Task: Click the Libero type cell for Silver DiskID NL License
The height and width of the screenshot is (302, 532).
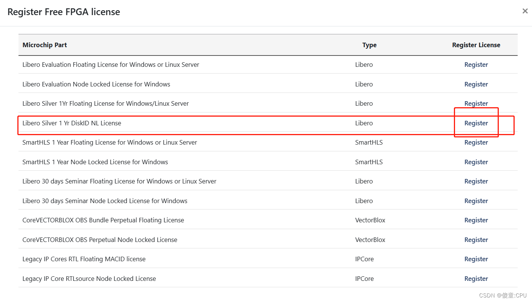Action: click(x=364, y=123)
